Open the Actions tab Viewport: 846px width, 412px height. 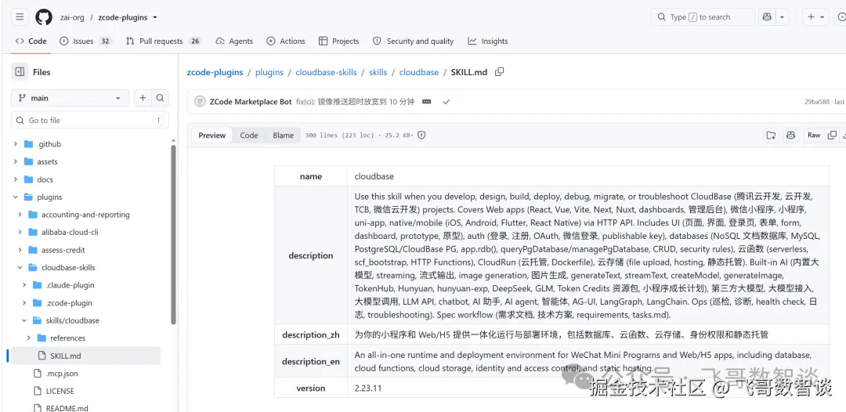[286, 41]
